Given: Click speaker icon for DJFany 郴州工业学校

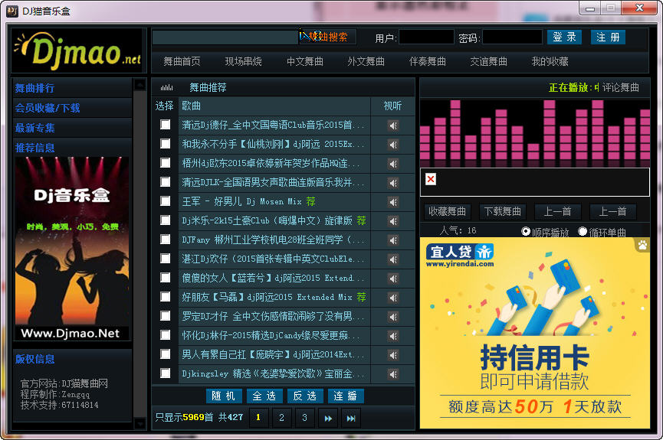Looking at the screenshot, I should [x=393, y=240].
